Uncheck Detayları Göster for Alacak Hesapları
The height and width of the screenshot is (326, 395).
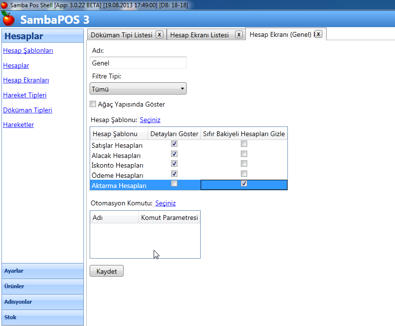(x=174, y=154)
